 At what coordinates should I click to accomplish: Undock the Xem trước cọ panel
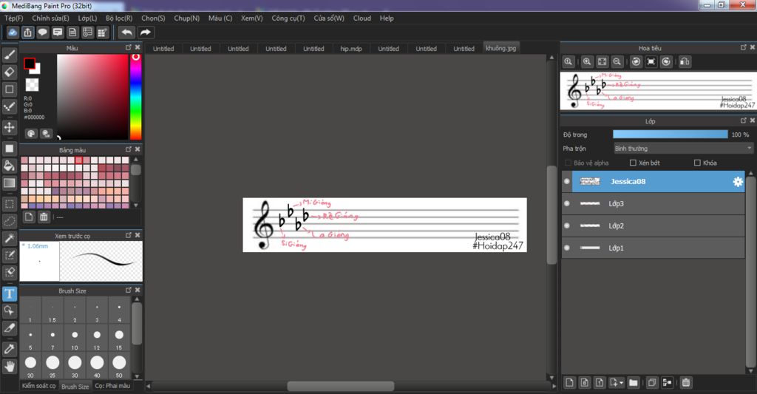(129, 235)
